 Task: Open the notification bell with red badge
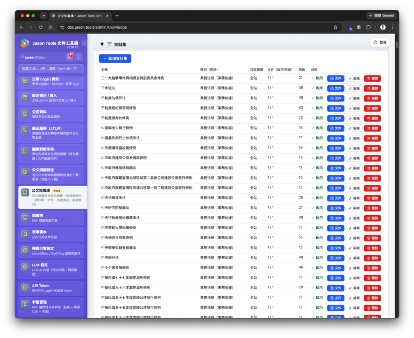[x=70, y=57]
